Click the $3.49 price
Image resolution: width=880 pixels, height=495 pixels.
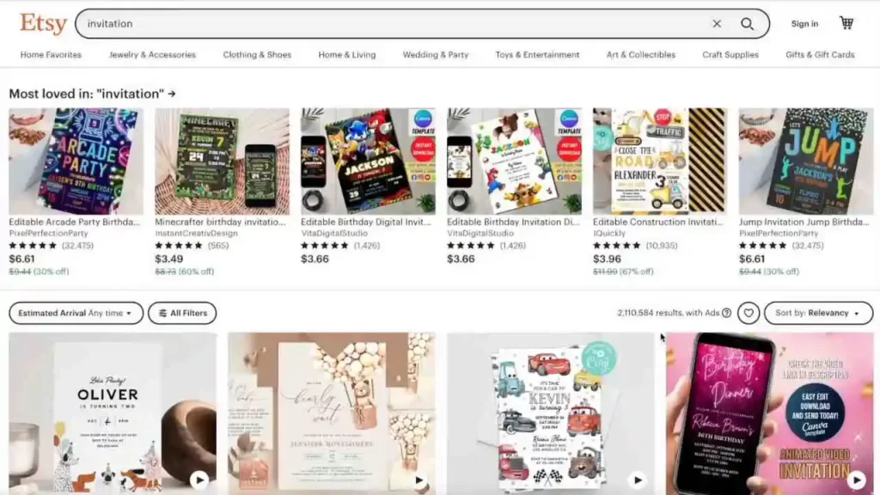click(169, 259)
